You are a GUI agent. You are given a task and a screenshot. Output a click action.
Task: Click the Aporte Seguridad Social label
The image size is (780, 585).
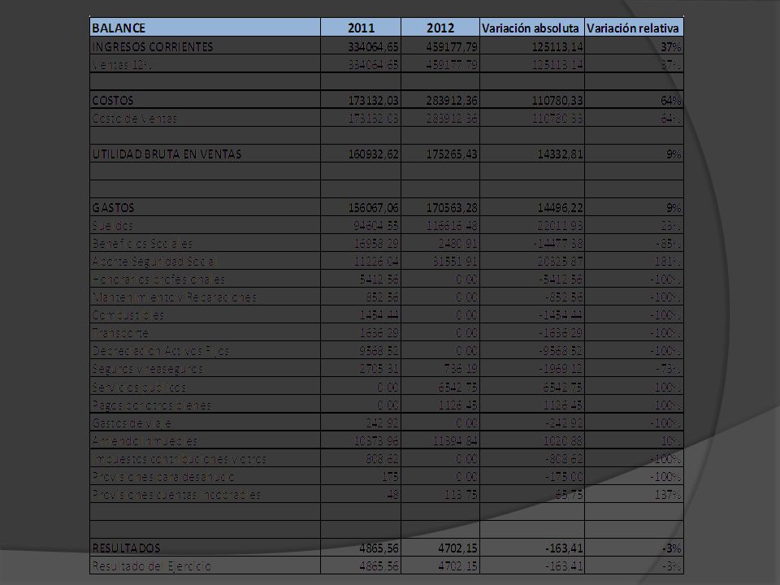(154, 262)
